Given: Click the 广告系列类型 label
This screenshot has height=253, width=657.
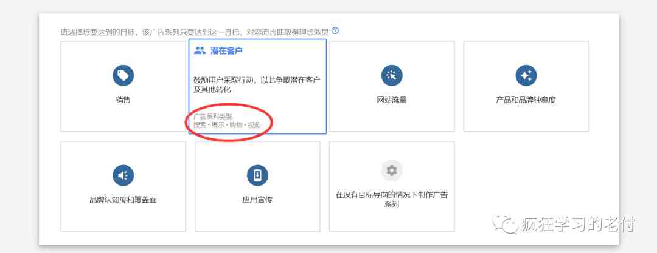Looking at the screenshot, I should coord(212,116).
